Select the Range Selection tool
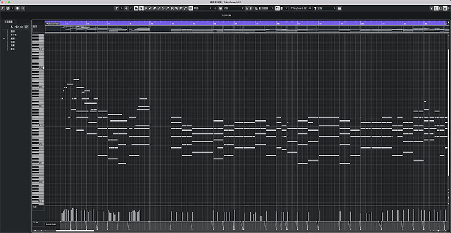 (x=146, y=8)
